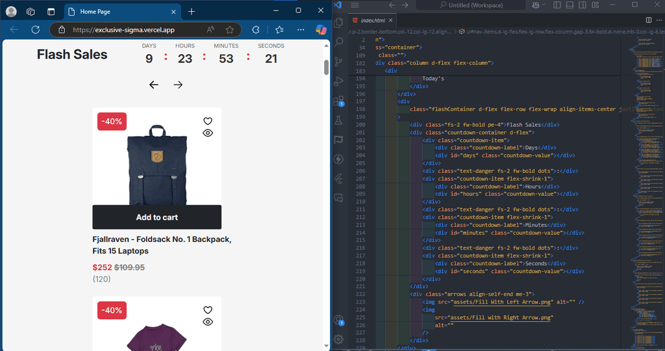Image resolution: width=665 pixels, height=351 pixels.
Task: Go forward in VS Code editor history
Action: [x=405, y=5]
